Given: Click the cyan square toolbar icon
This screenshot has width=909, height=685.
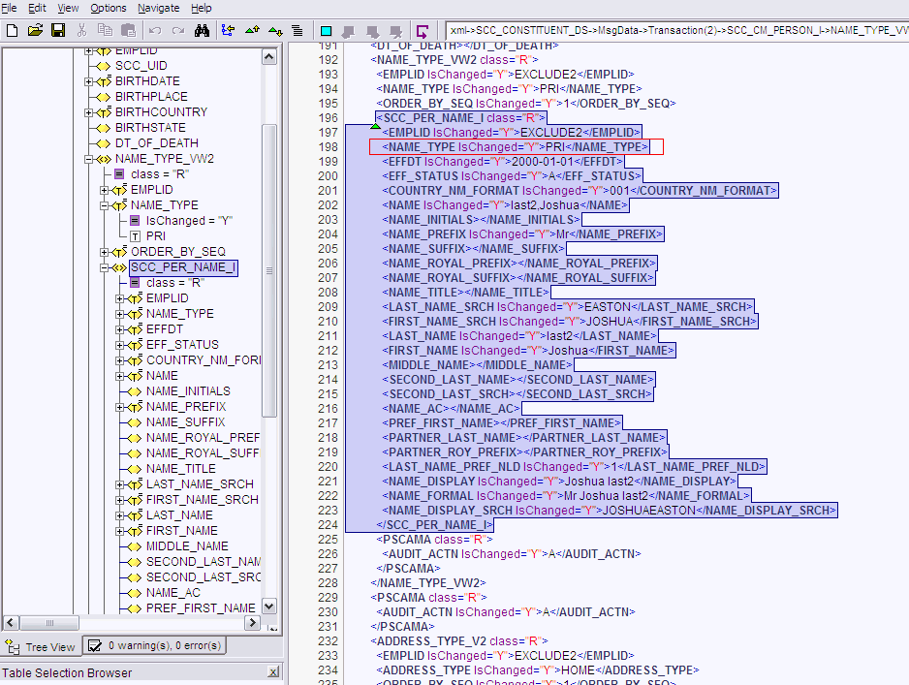Looking at the screenshot, I should click(327, 31).
